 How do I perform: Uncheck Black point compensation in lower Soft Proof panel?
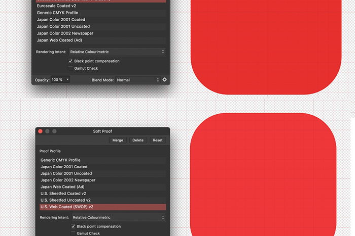(74, 226)
